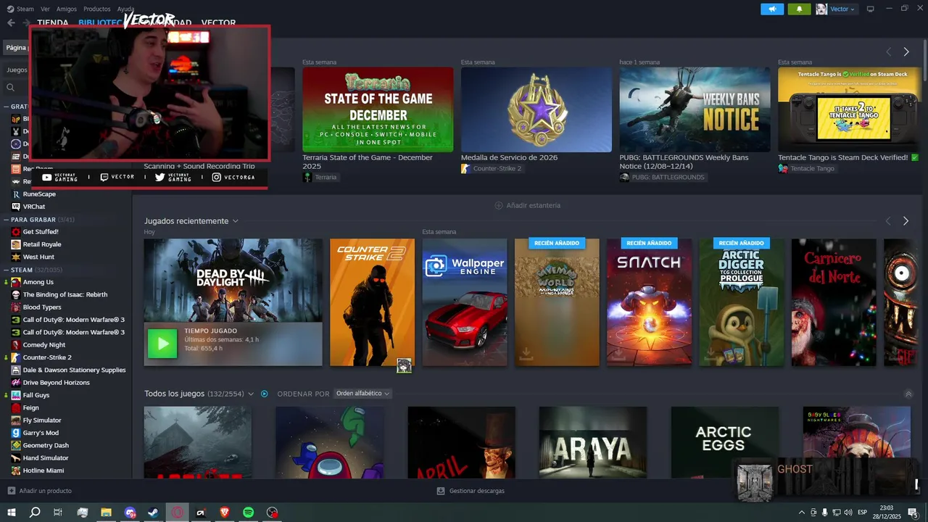Open Discord from the taskbar
Image resolution: width=928 pixels, height=522 pixels.
(x=130, y=513)
